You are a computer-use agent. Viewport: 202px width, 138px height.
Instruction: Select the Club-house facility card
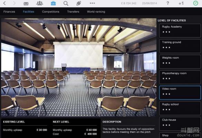(180, 124)
